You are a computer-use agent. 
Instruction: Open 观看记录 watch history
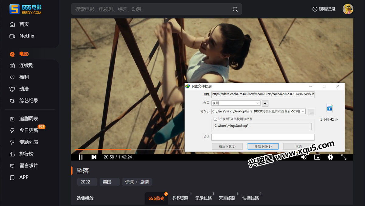pyautogui.click(x=324, y=9)
